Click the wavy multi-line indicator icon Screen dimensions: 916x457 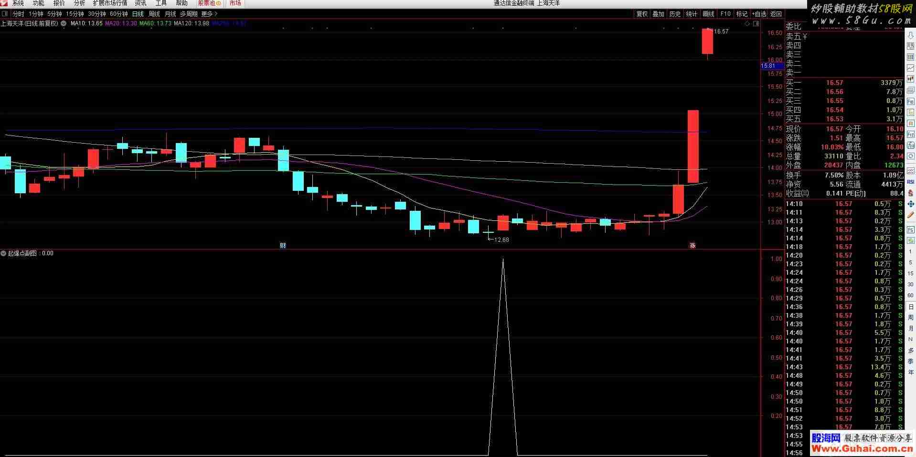pos(910,171)
